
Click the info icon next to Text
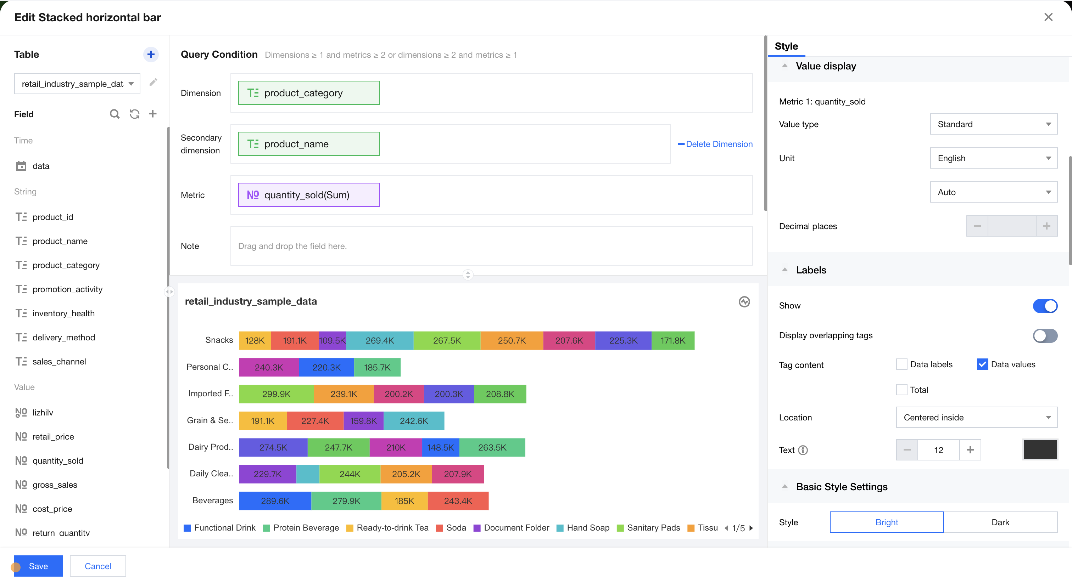(803, 450)
